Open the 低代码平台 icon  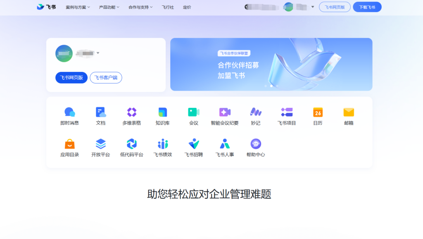point(132,144)
